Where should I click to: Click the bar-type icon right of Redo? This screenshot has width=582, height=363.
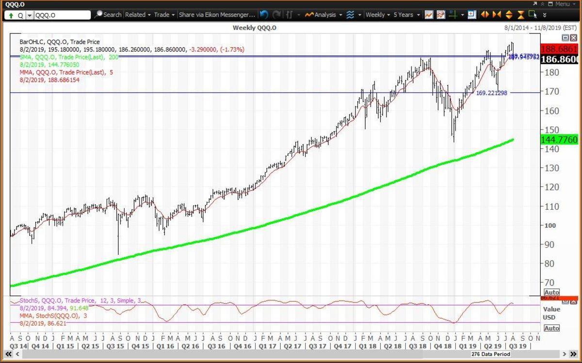pos(290,15)
